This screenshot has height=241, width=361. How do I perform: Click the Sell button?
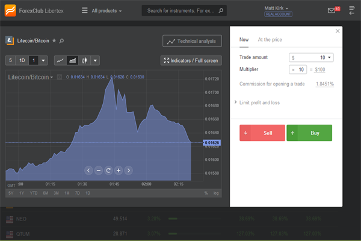click(x=262, y=133)
